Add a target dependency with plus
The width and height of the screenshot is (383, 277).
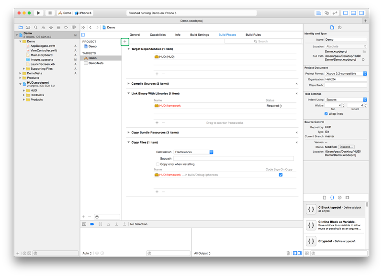(157, 74)
